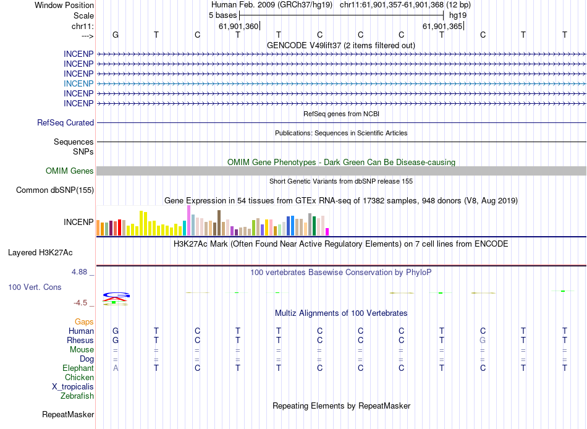
Task: Select the Human species label
Action: tap(81, 331)
